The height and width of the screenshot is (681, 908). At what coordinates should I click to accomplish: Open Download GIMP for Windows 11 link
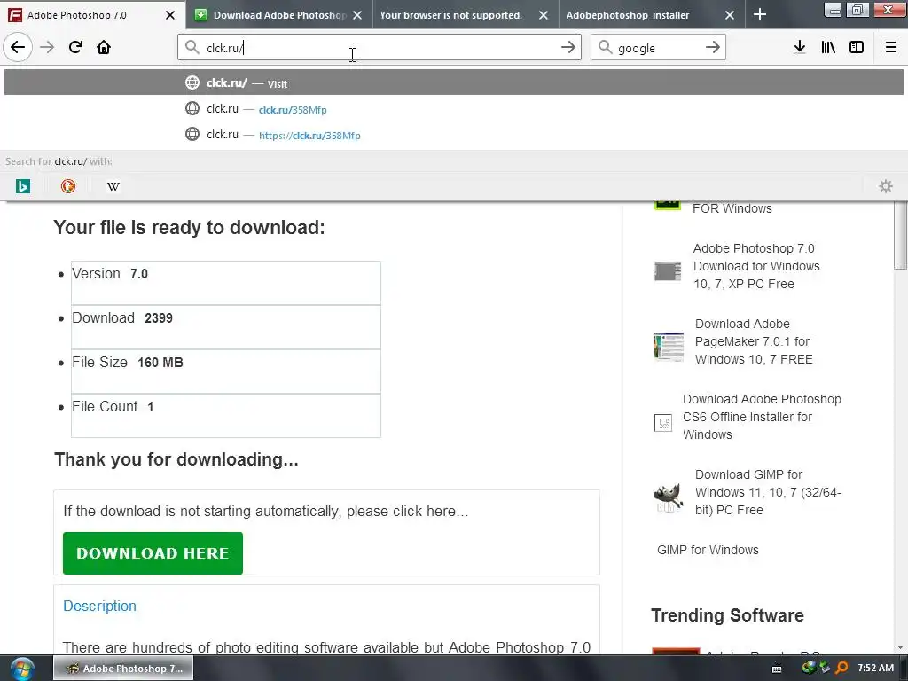[768, 492]
